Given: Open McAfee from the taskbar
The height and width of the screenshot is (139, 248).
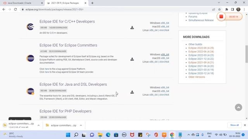Looking at the screenshot, I should (132, 135).
